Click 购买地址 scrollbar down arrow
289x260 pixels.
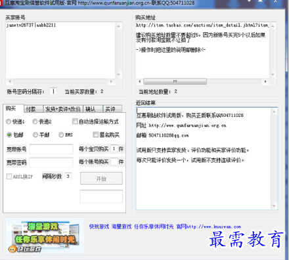273,75
